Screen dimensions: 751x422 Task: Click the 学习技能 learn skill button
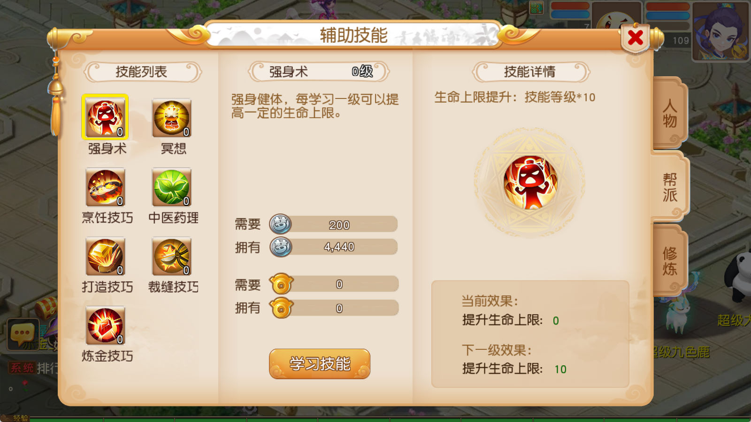pos(320,363)
